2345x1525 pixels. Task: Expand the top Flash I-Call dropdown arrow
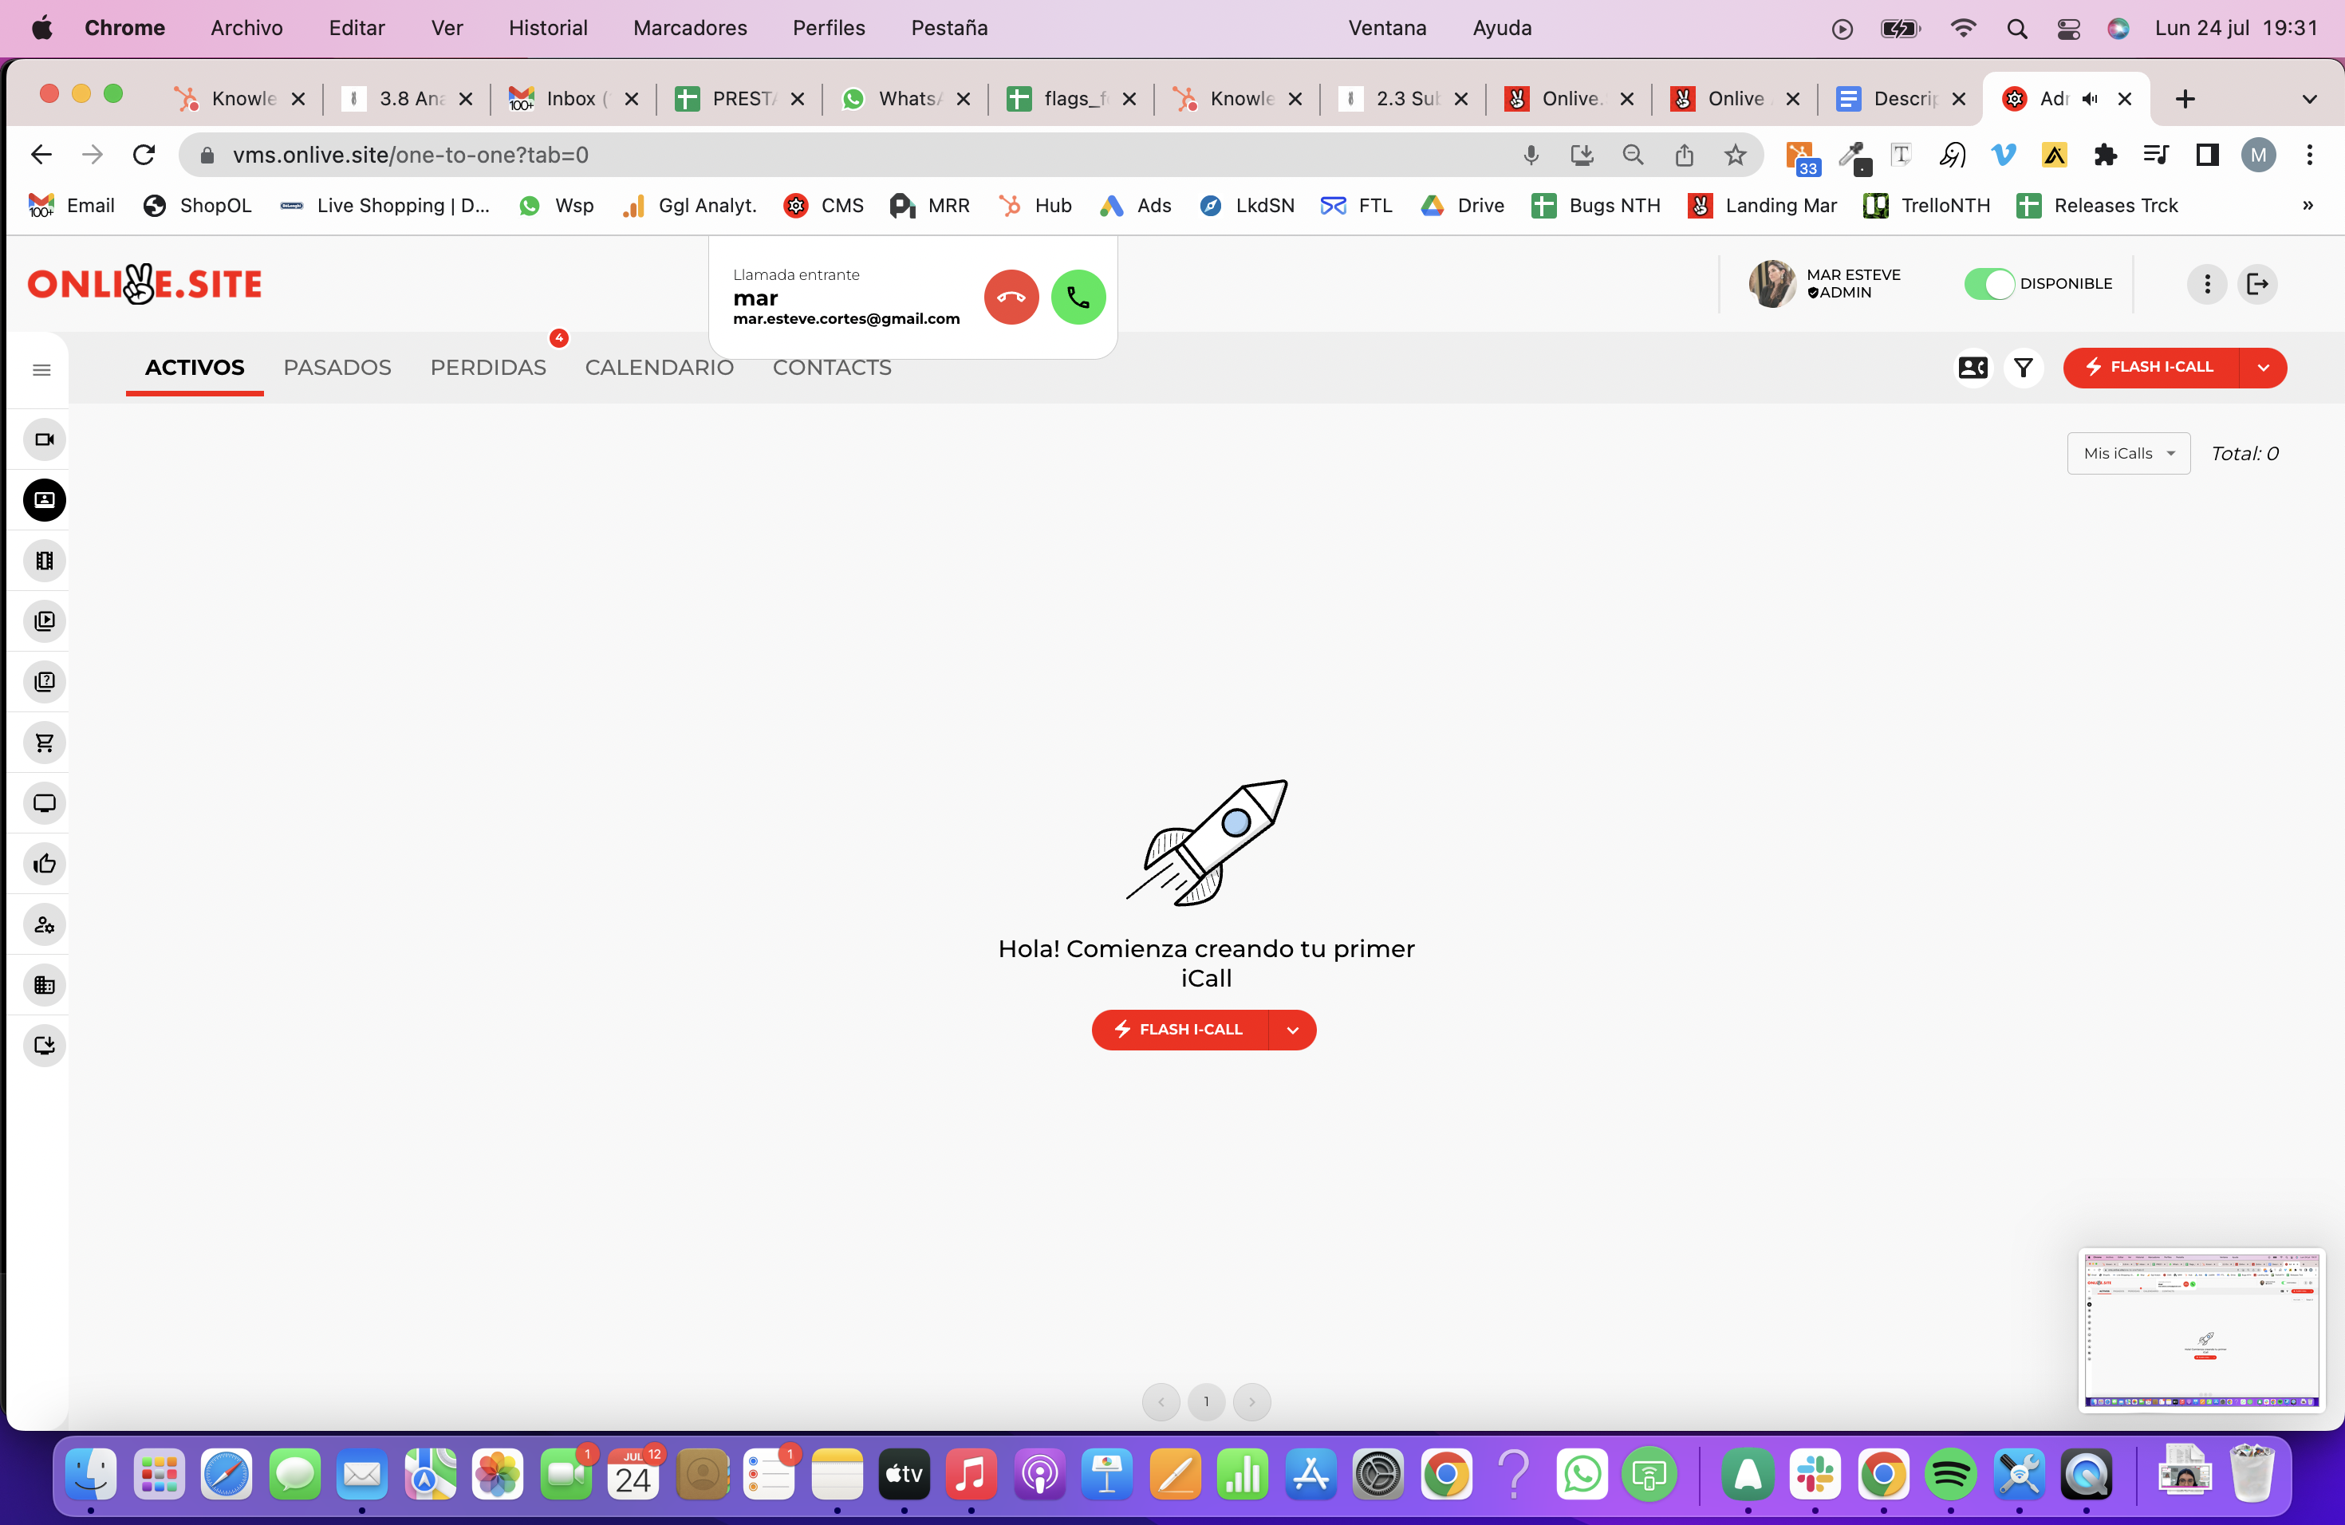pos(2263,368)
